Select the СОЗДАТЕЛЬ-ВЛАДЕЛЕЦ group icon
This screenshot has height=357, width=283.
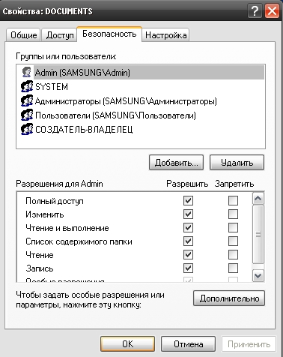coord(27,130)
